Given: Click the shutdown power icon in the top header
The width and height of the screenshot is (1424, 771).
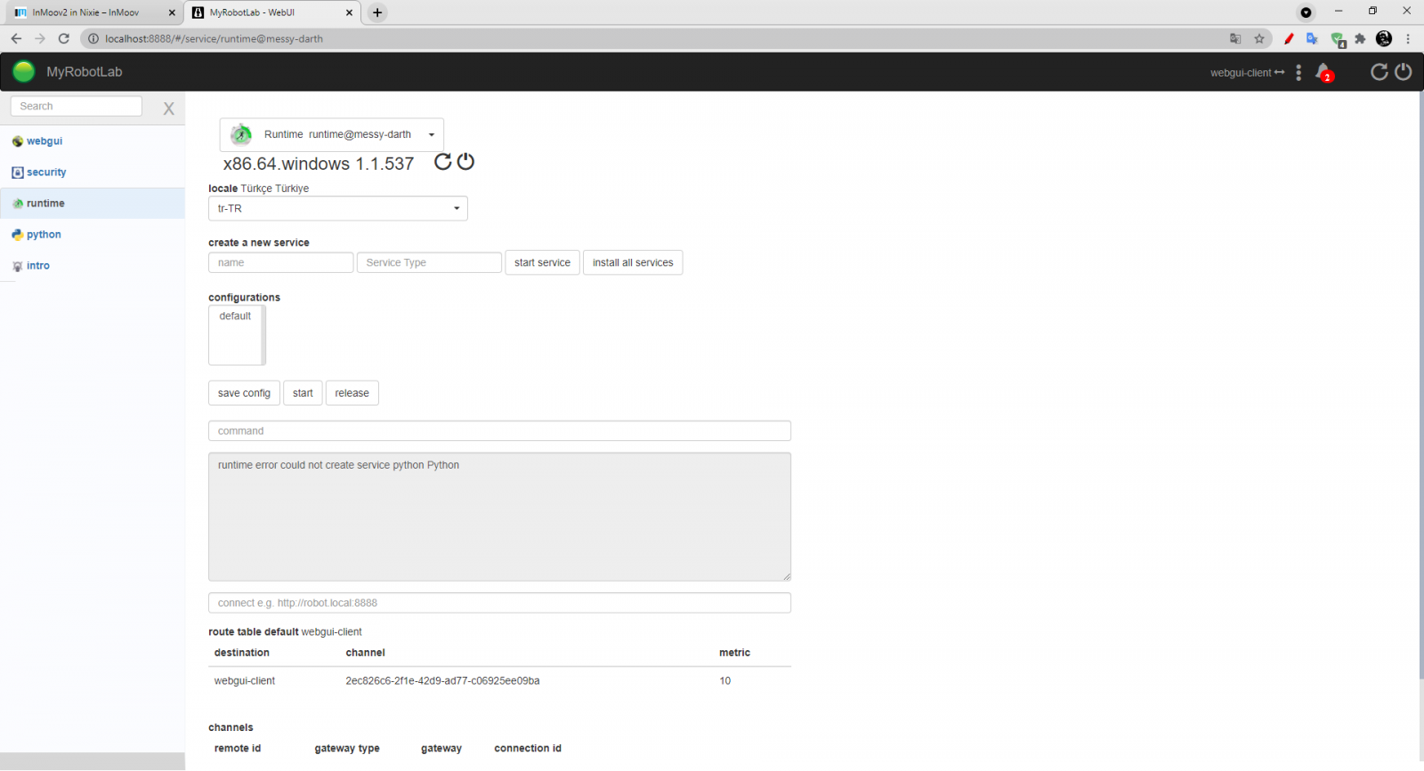Looking at the screenshot, I should tap(1404, 72).
